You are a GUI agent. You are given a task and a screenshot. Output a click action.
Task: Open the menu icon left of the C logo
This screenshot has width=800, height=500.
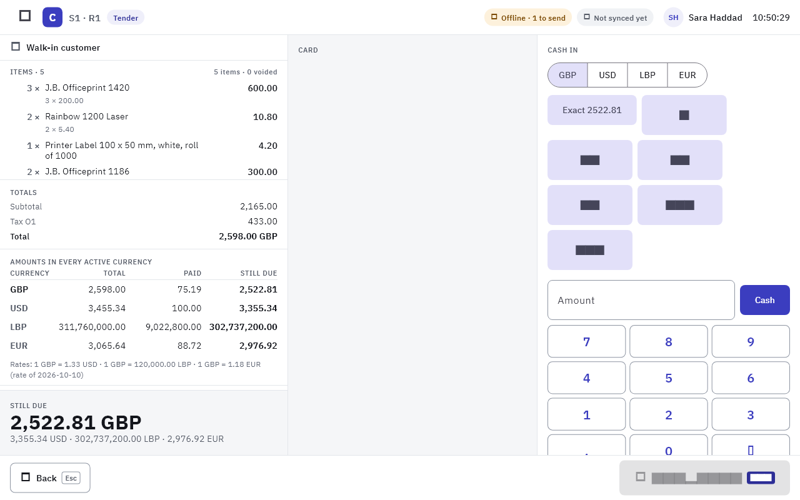[x=25, y=16]
